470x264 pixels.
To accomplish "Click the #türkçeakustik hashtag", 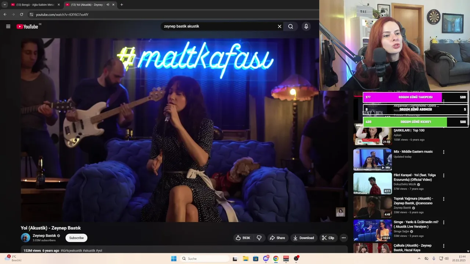I will coord(71,251).
